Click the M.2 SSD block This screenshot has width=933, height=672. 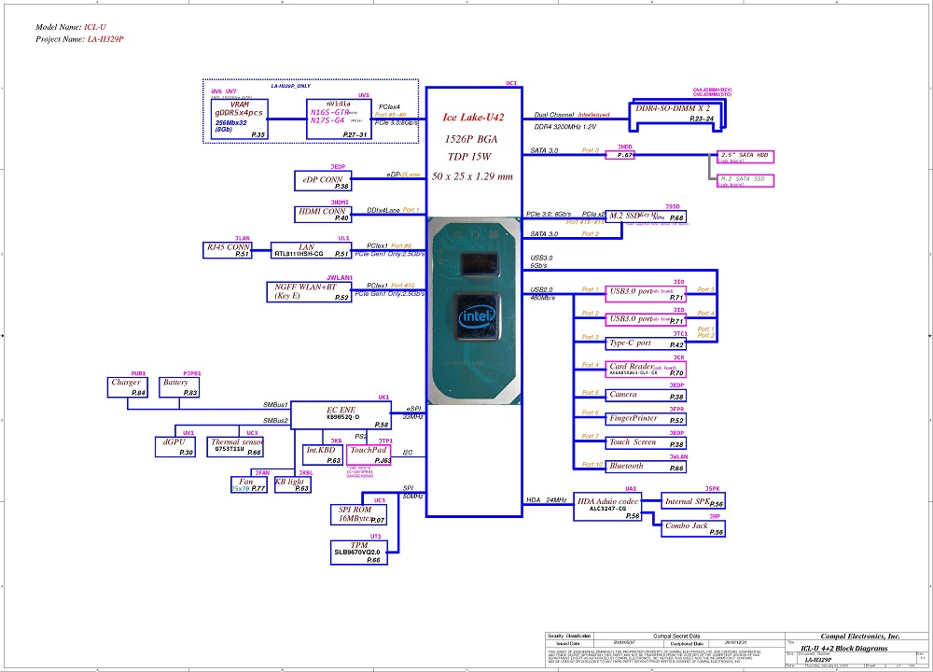[646, 216]
